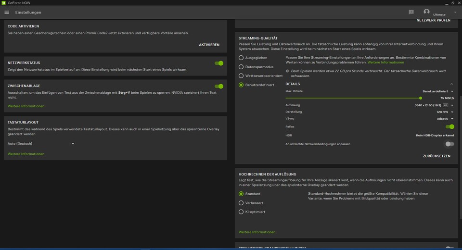Viewport: 462px width, 250px height.
Task: Click the STREAMING-QUALITÄT heading
Action: pyautogui.click(x=258, y=38)
